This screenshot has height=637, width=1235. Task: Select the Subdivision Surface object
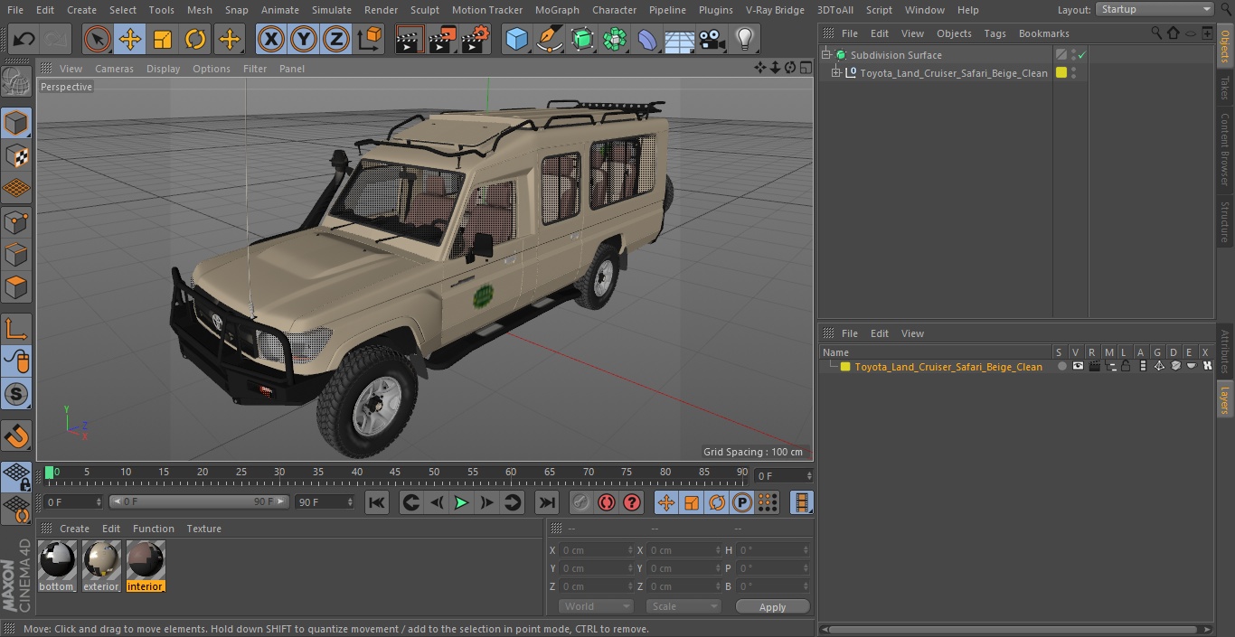(x=896, y=55)
